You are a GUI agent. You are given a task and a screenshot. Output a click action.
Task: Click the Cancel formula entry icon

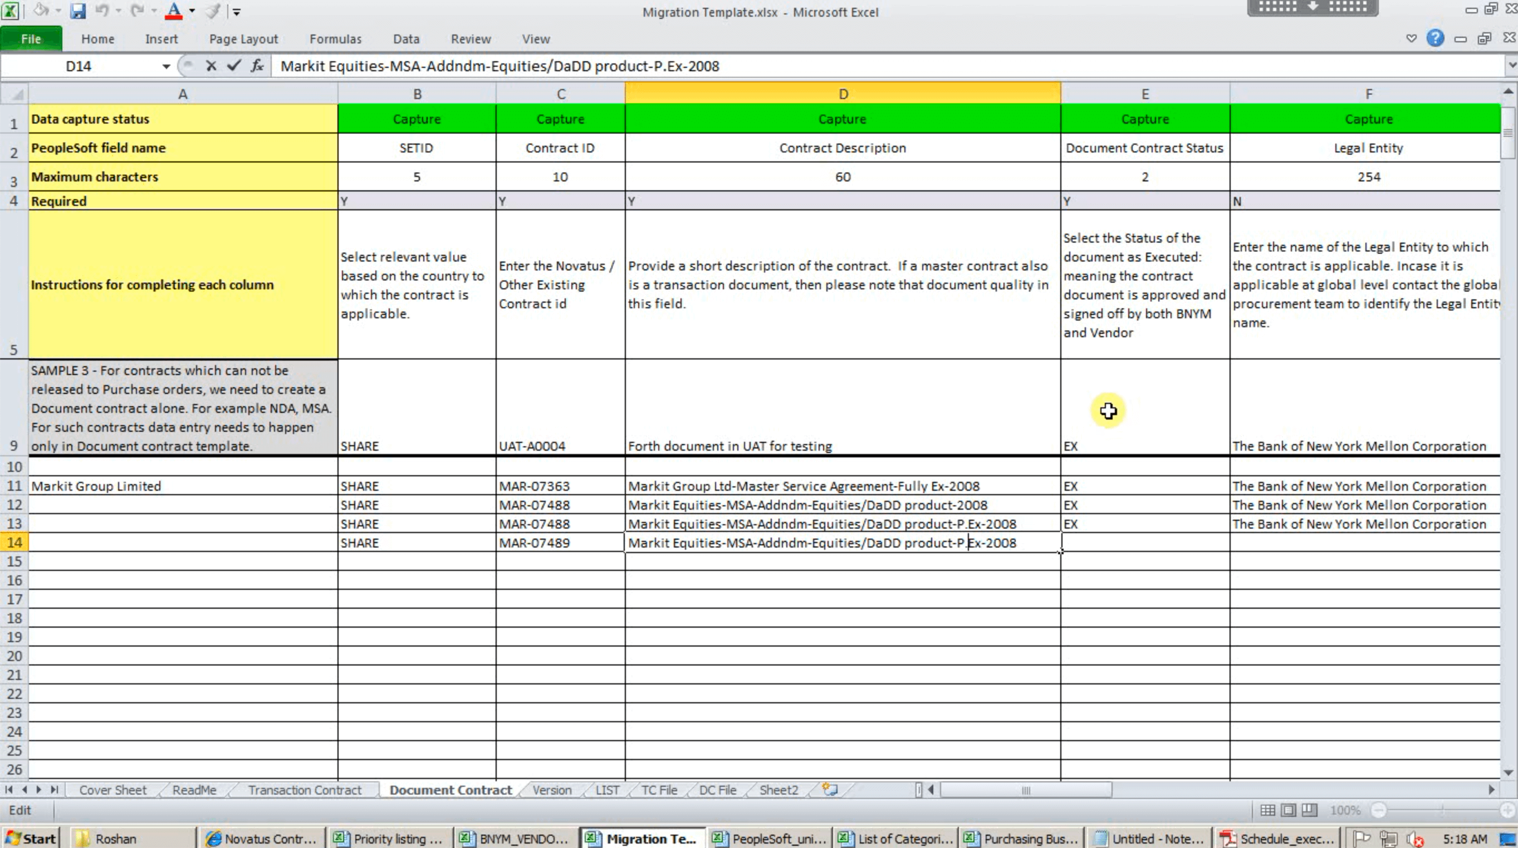pos(210,66)
